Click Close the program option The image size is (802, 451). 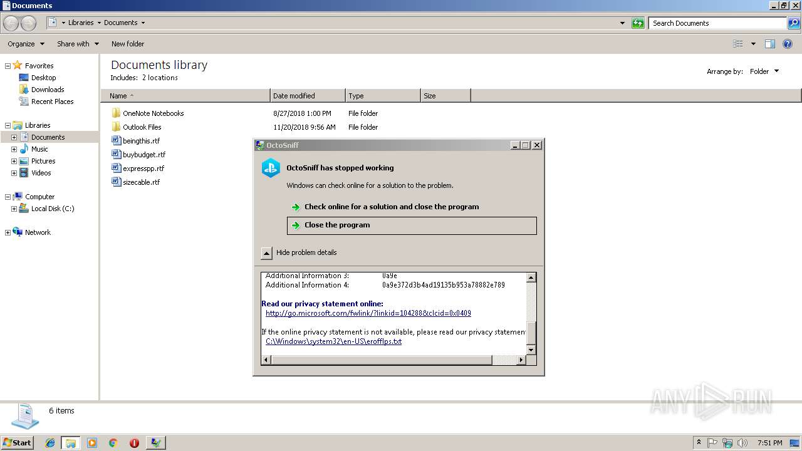click(x=412, y=225)
